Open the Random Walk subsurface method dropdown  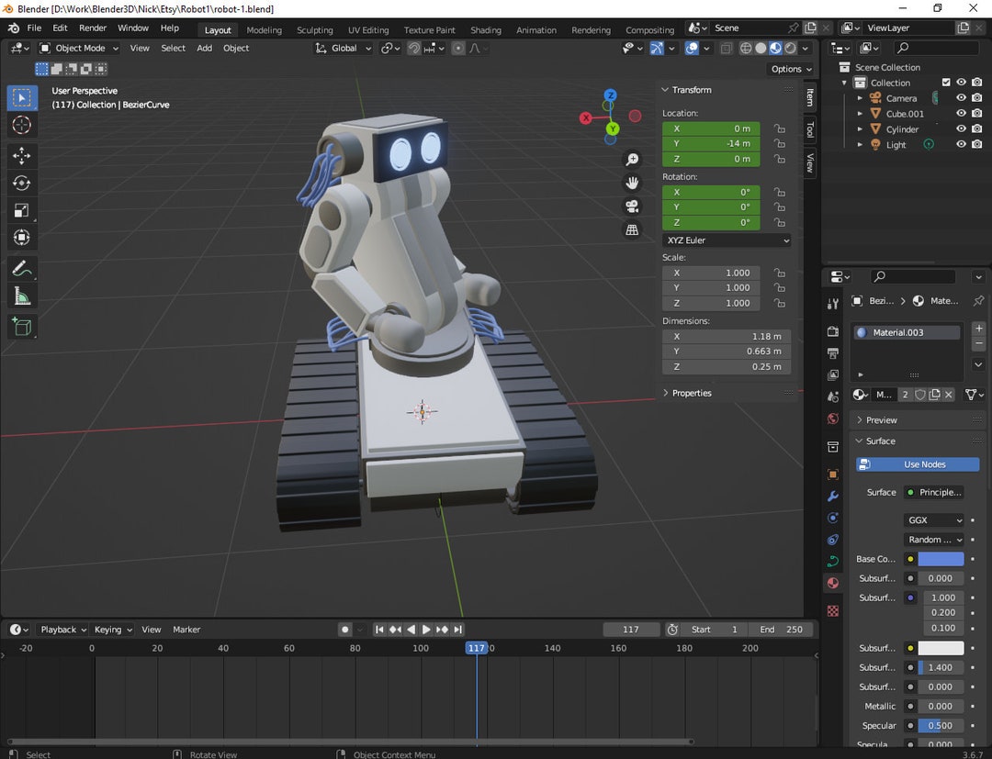tap(934, 540)
